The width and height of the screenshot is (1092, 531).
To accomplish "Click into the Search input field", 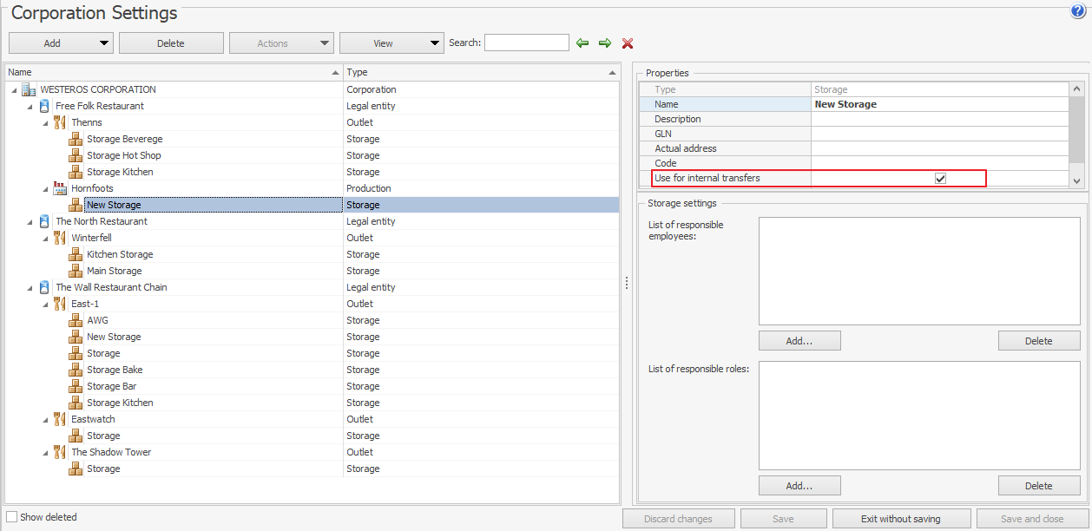I will click(x=526, y=43).
